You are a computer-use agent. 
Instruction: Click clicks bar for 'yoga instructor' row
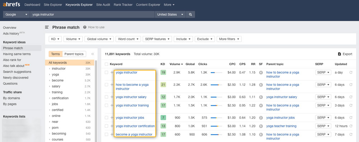[x=216, y=73]
